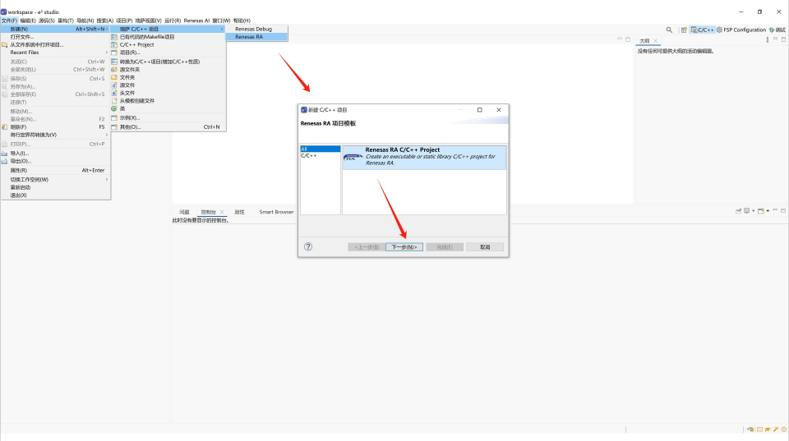Click the 源文件夹 icon
This screenshot has height=441, width=789.
pos(114,69)
